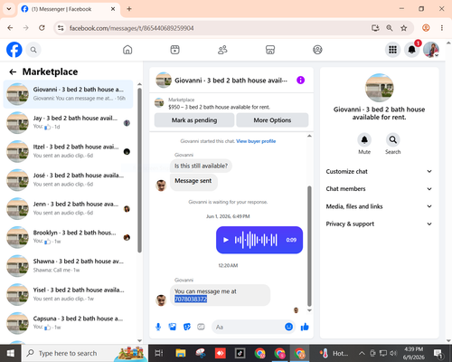Viewport: 452px width, 362px height.
Task: Open tab search dropdown arrow
Action: [x=9, y=9]
